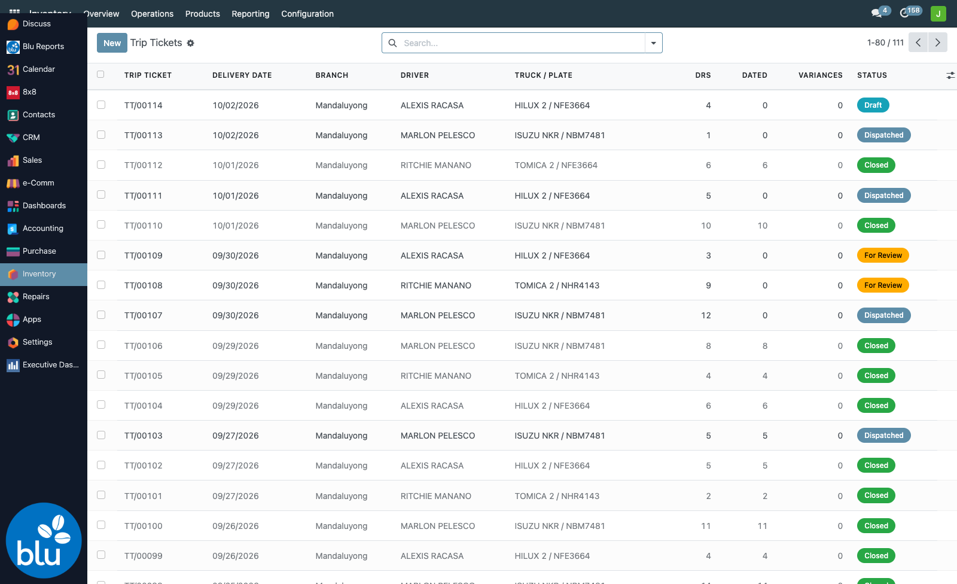Open the Purchase app icon

pyautogui.click(x=13, y=251)
